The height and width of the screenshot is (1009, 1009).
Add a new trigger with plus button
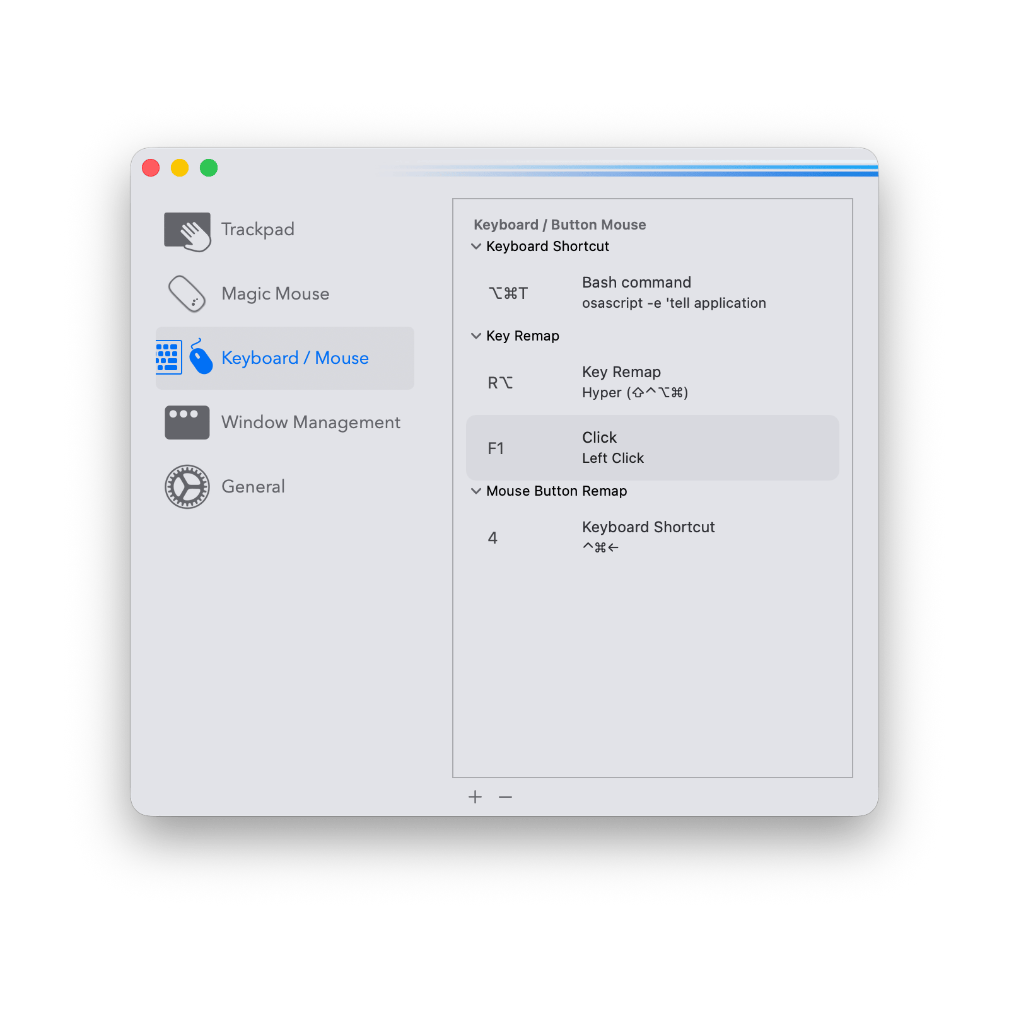[x=475, y=797]
